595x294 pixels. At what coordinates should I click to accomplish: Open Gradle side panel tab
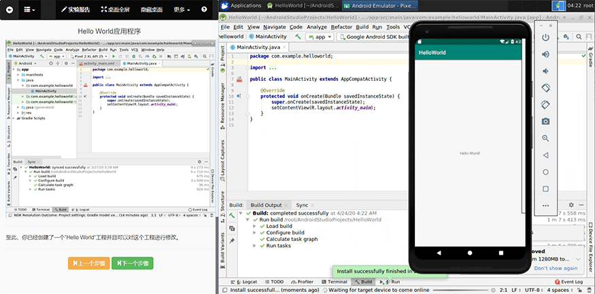(591, 56)
